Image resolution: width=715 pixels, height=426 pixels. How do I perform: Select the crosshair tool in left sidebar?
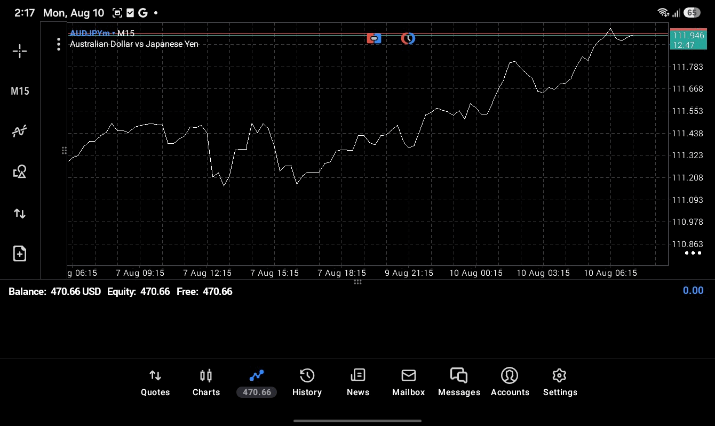tap(20, 51)
